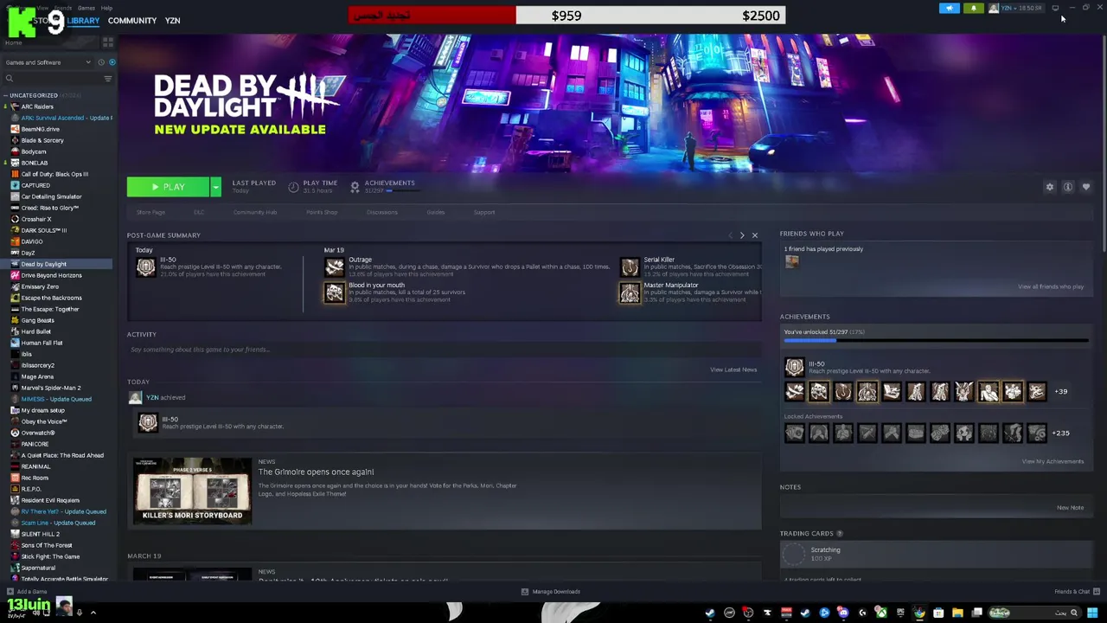Open trading cards help question mark
The height and width of the screenshot is (623, 1107).
[840, 534]
